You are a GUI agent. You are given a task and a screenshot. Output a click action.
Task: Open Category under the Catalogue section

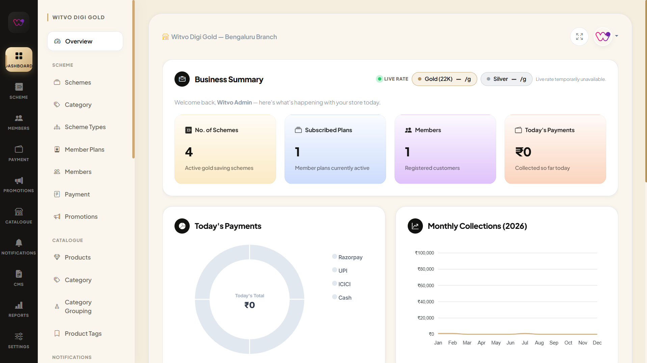pos(85,280)
